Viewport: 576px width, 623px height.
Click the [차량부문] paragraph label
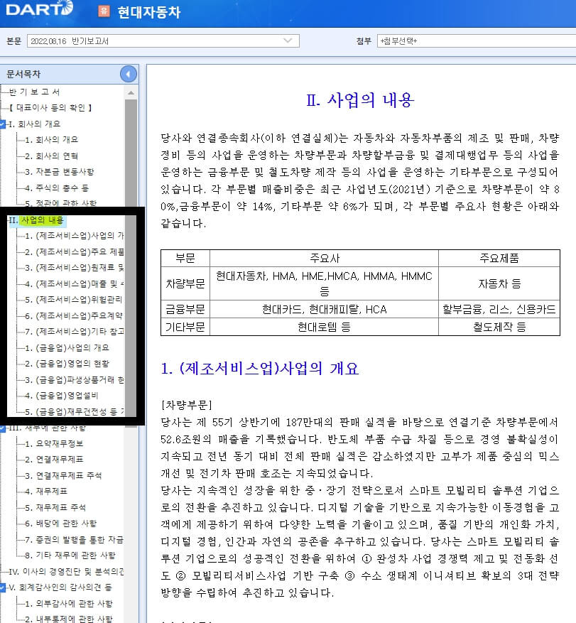pos(186,405)
